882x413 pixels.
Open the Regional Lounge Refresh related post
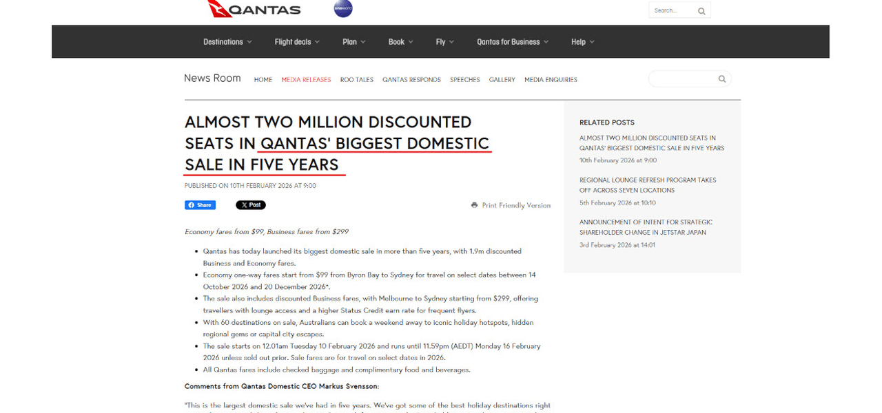point(647,185)
